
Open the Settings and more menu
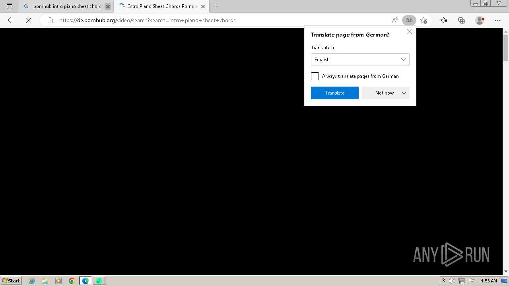(498, 20)
